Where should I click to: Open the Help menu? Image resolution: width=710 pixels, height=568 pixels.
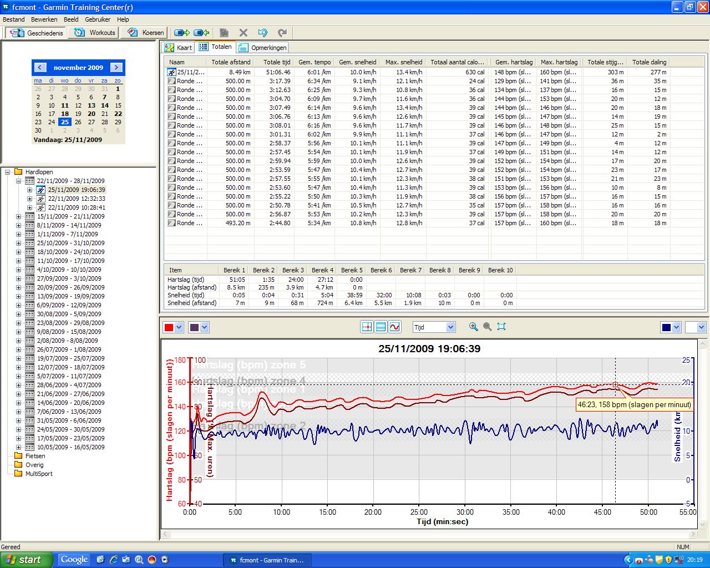[x=123, y=19]
